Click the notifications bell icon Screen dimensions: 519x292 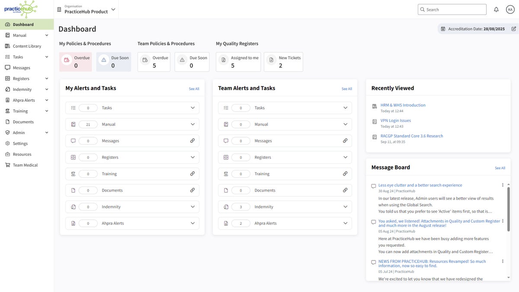495,9
